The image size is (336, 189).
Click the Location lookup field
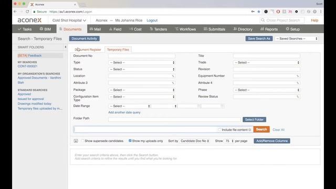[142, 76]
